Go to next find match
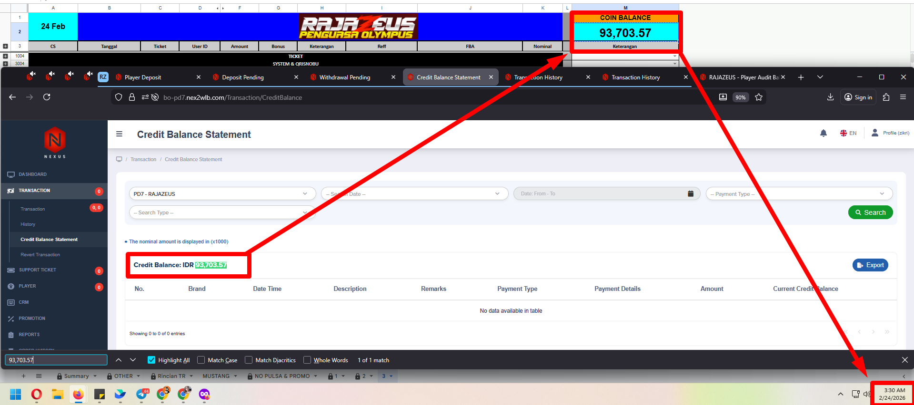The image size is (914, 405). (x=133, y=360)
